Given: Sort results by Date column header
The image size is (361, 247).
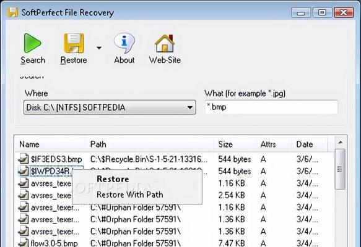Looking at the screenshot, I should 310,144.
